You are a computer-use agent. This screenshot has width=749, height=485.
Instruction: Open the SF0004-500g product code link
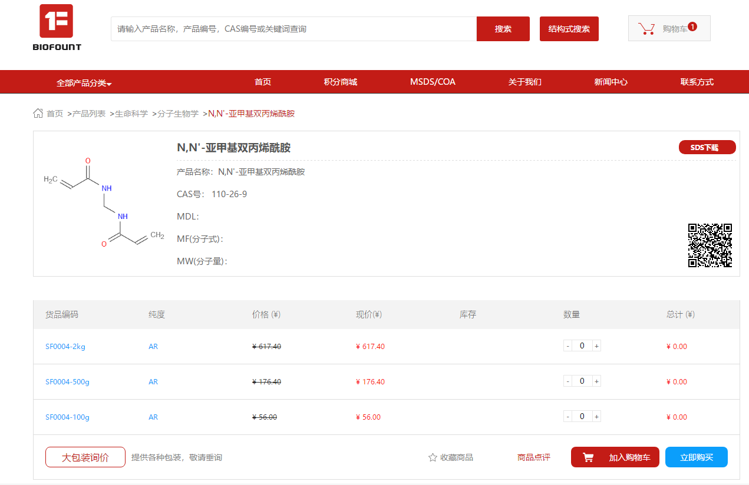click(x=67, y=382)
